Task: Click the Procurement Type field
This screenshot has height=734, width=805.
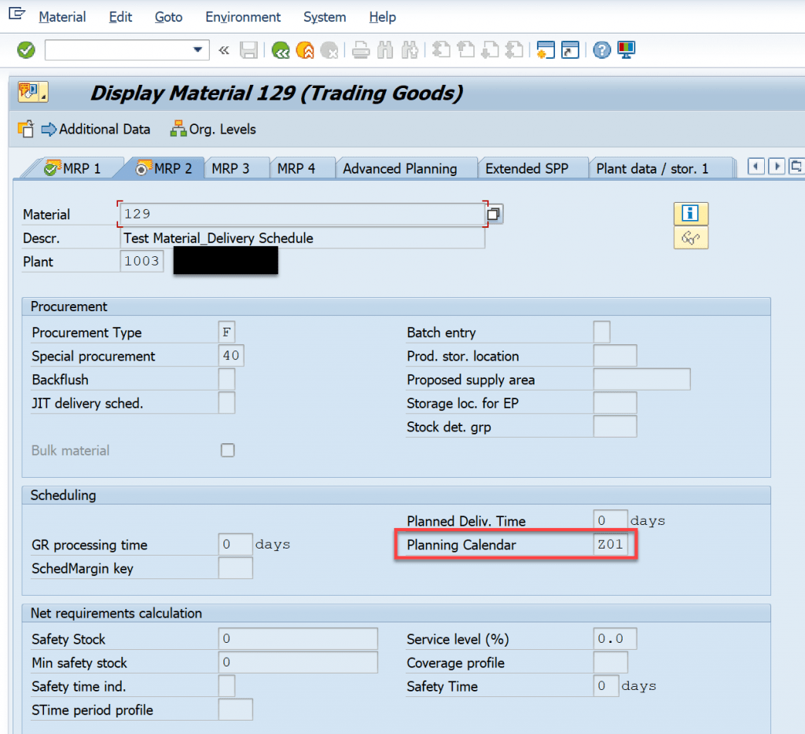Action: [226, 332]
